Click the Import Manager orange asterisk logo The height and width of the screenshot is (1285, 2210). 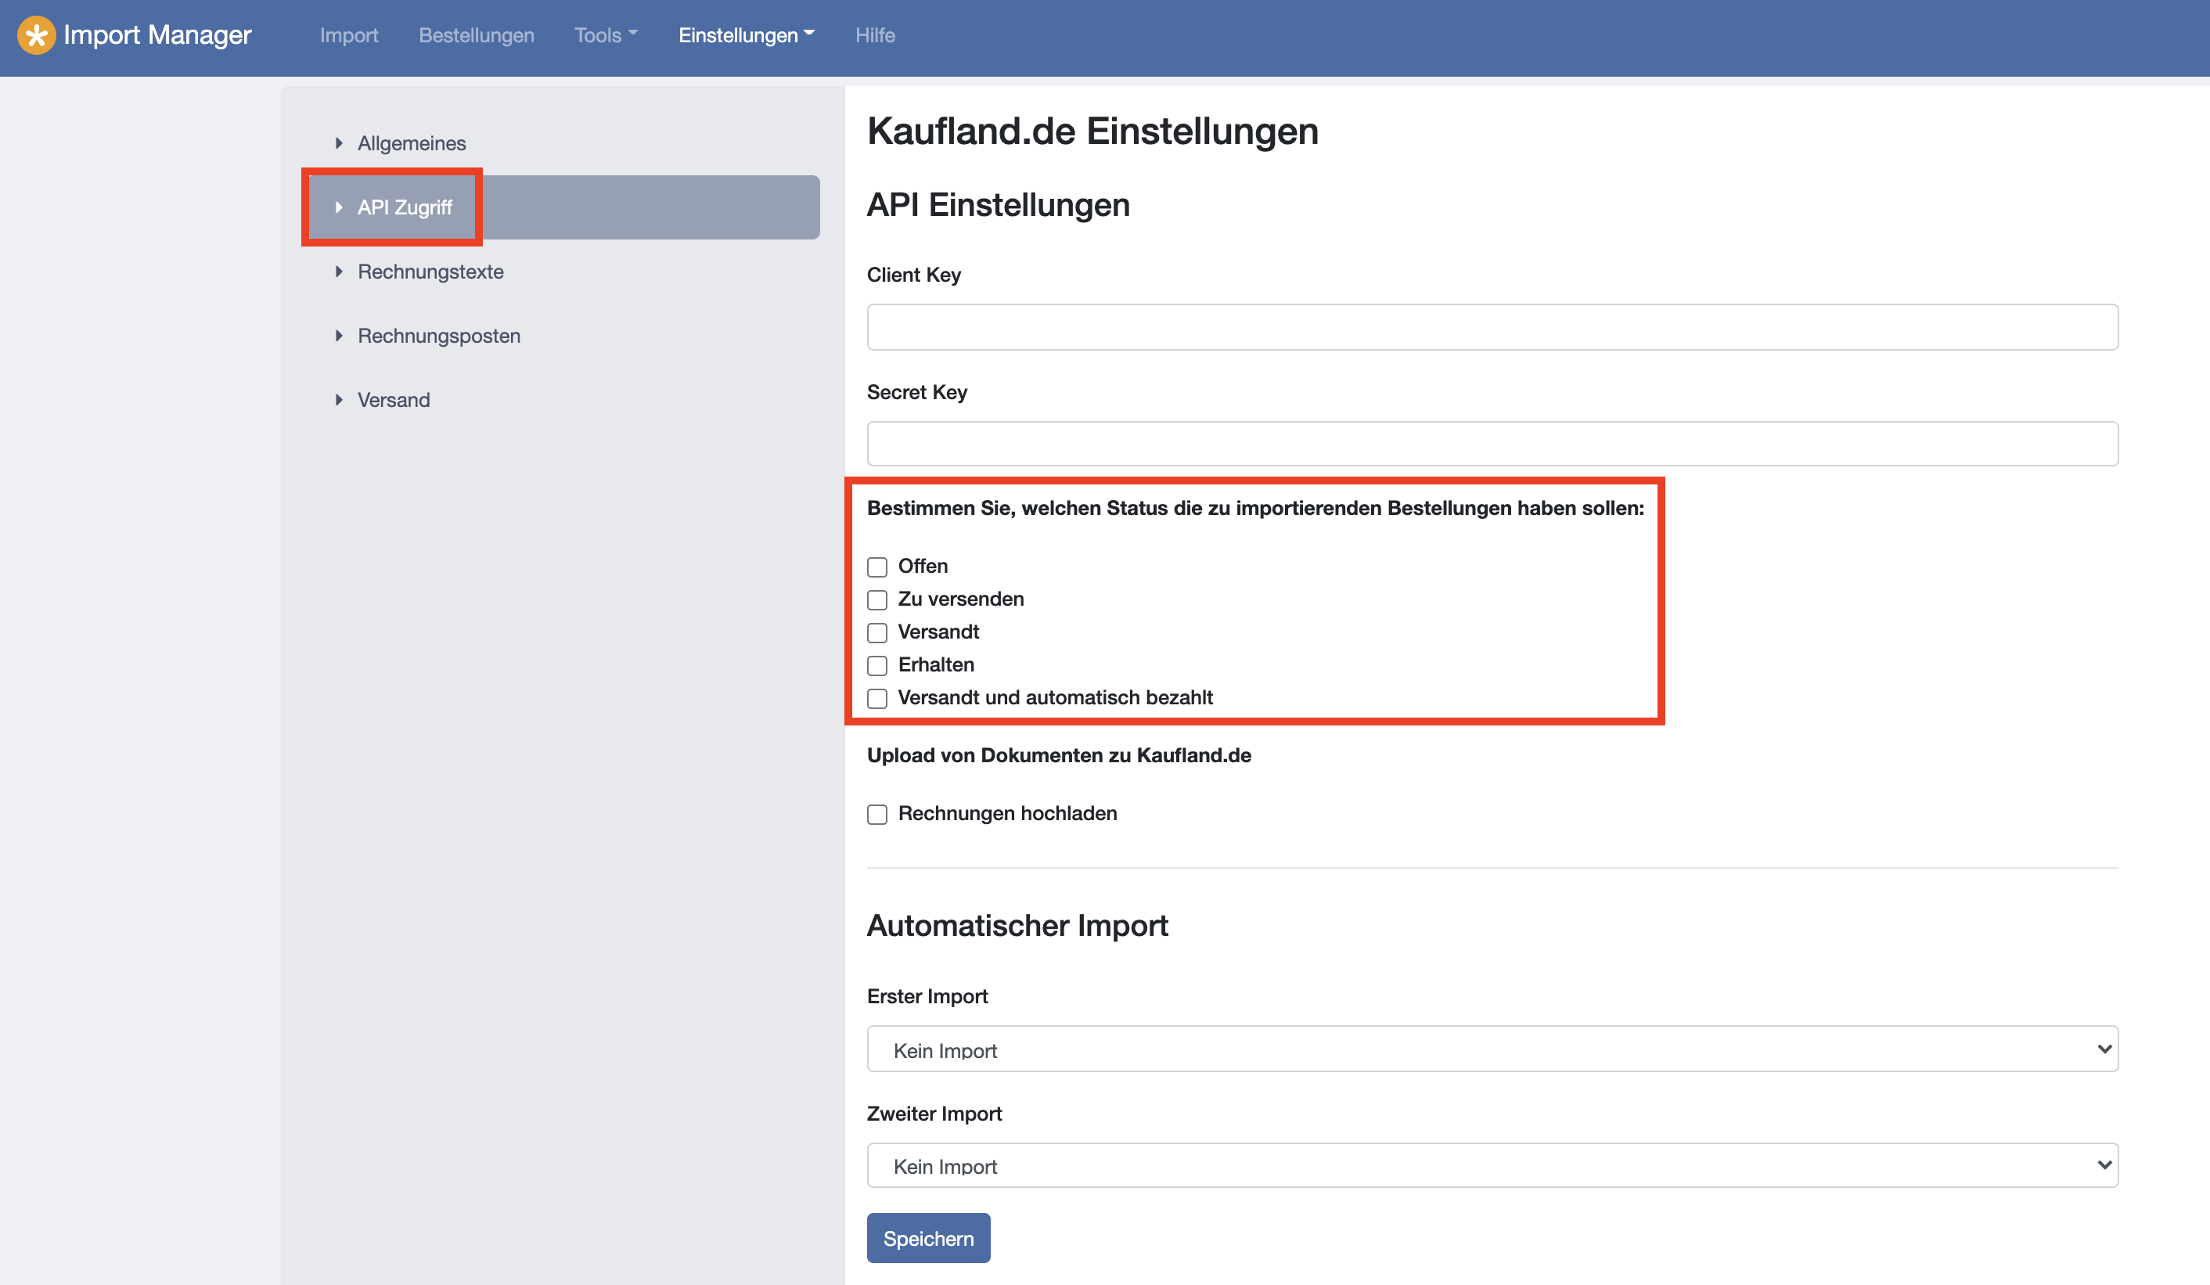36,35
